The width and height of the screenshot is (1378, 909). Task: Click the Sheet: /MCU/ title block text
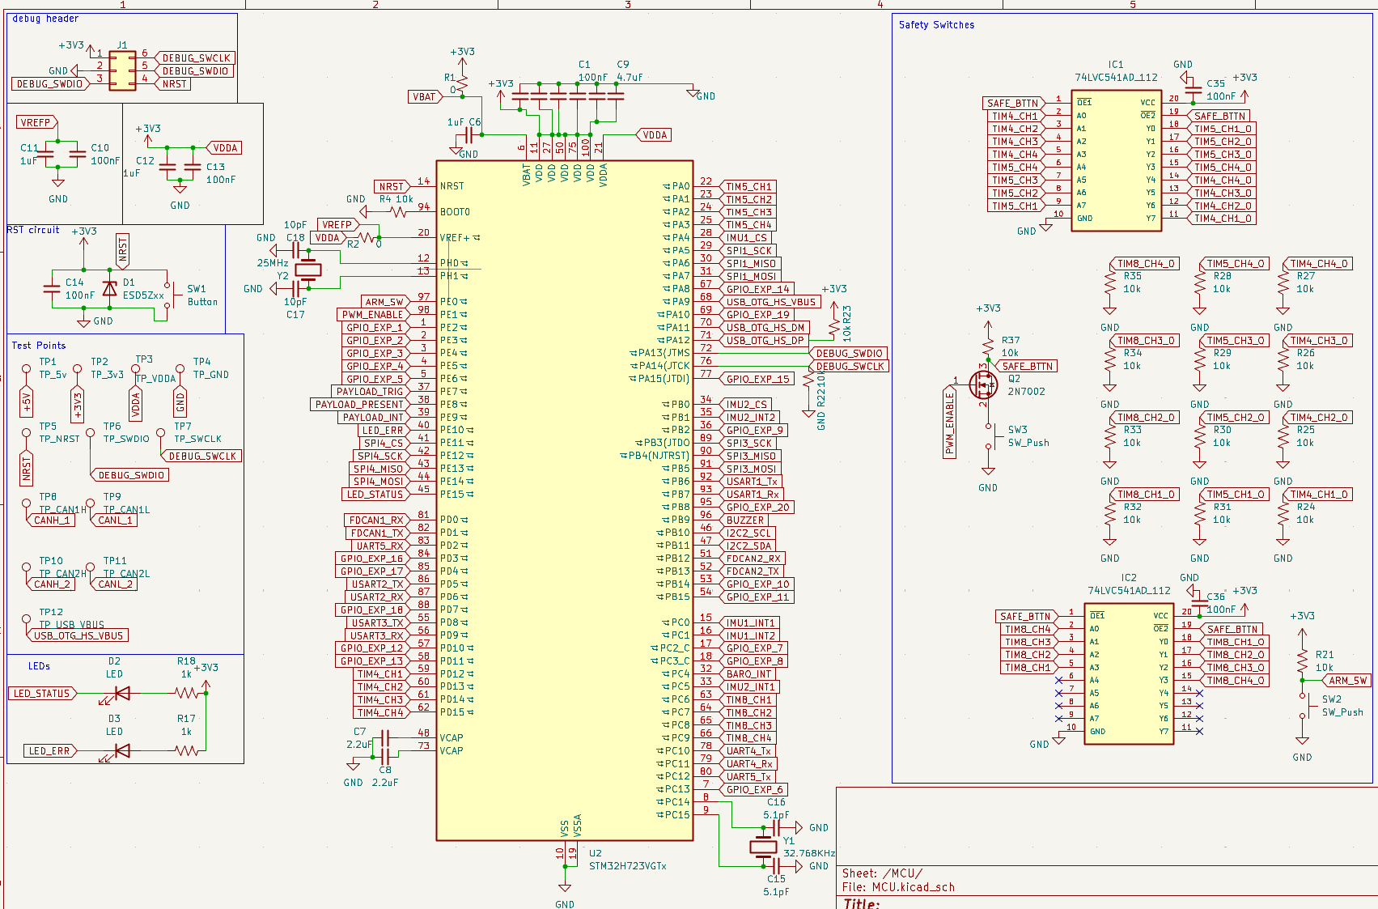[x=882, y=873]
